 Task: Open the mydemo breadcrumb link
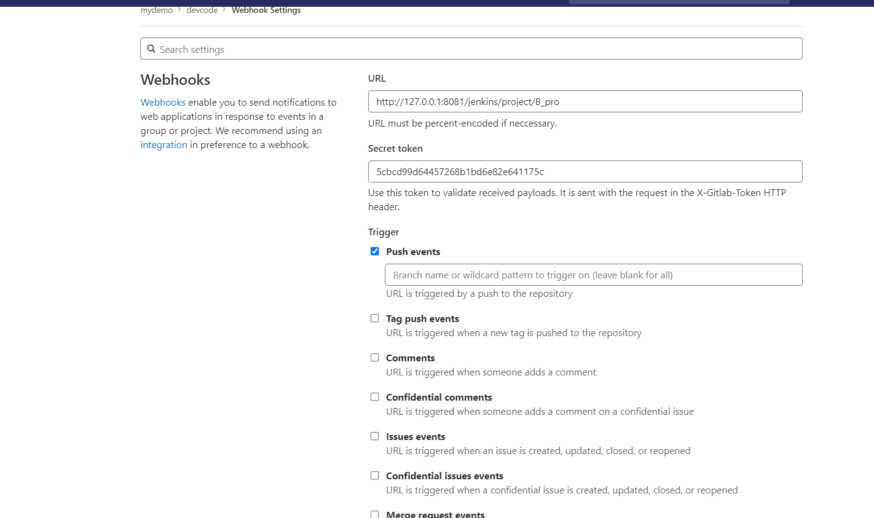(157, 10)
